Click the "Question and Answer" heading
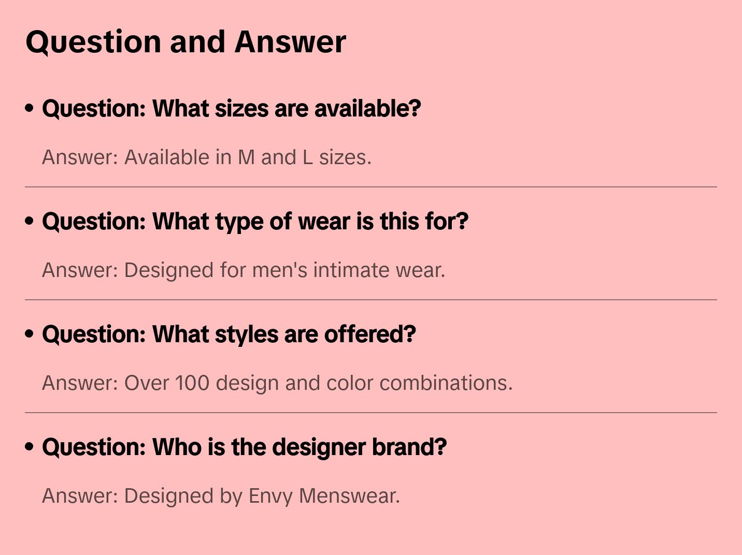The height and width of the screenshot is (555, 742). point(186,42)
